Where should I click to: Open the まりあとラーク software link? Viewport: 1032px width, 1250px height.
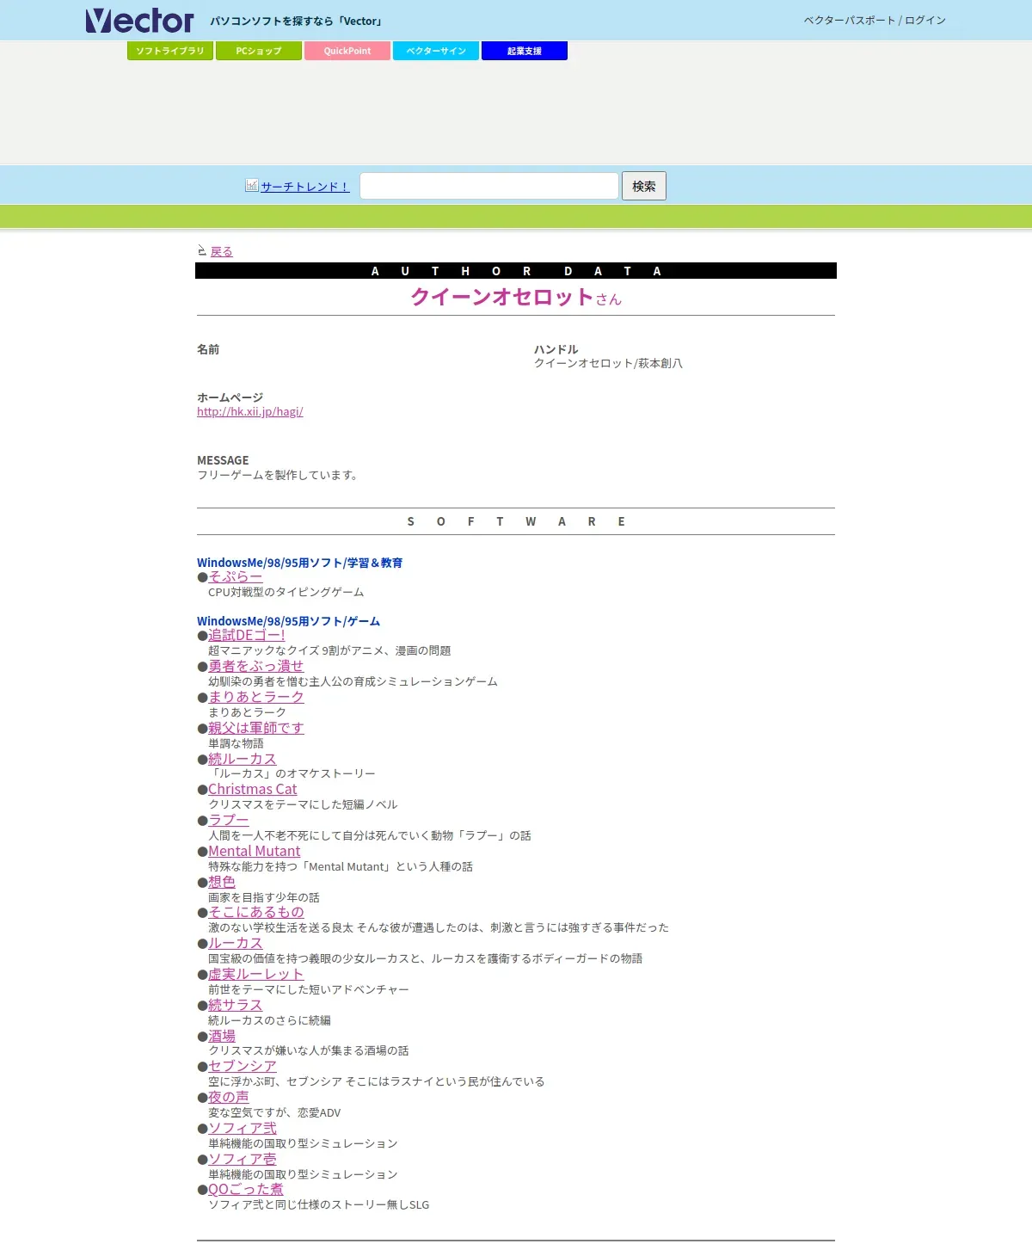pos(256,697)
